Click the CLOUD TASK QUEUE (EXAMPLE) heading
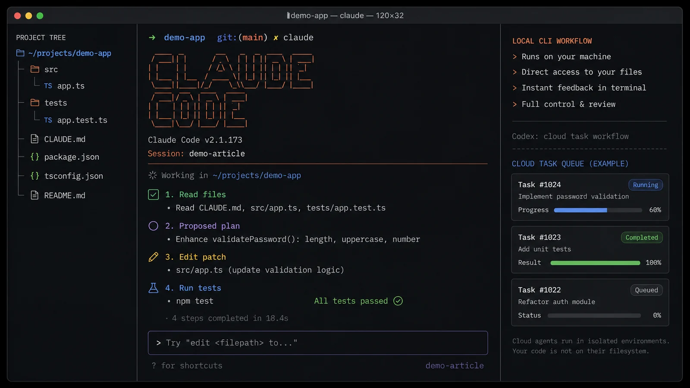The height and width of the screenshot is (388, 690). click(x=570, y=164)
